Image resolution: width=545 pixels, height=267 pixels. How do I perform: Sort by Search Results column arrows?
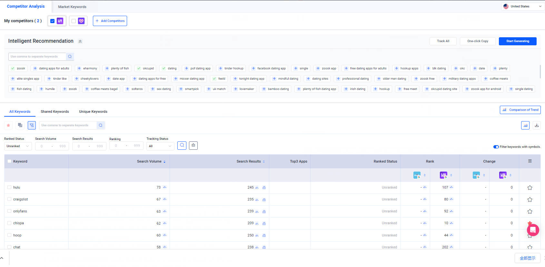coord(264,162)
